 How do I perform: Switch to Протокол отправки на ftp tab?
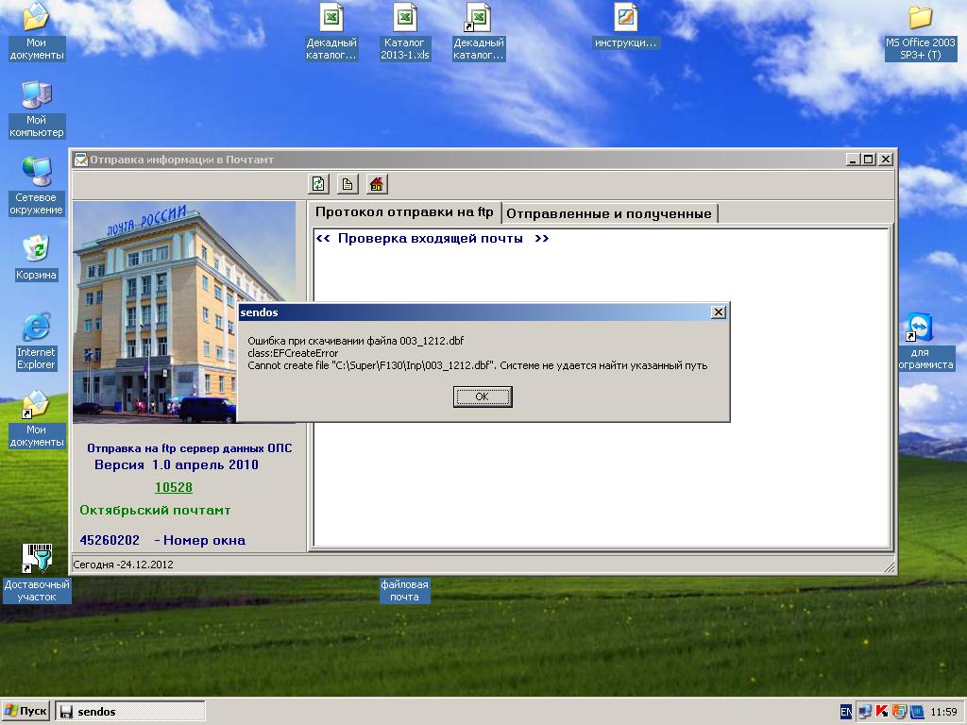coord(404,212)
